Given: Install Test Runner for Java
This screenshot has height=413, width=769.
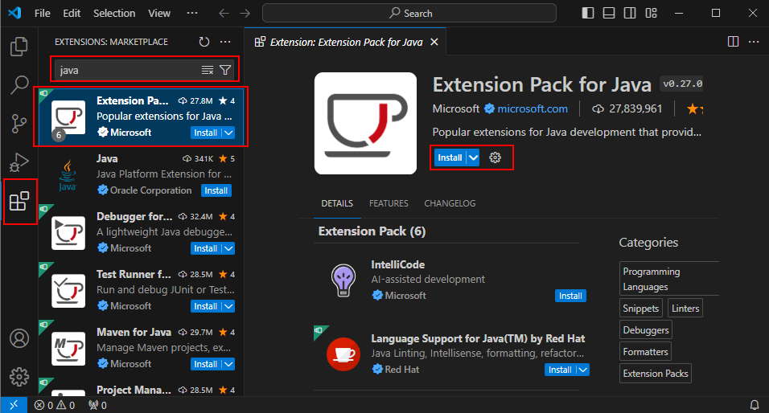Looking at the screenshot, I should click(x=205, y=306).
